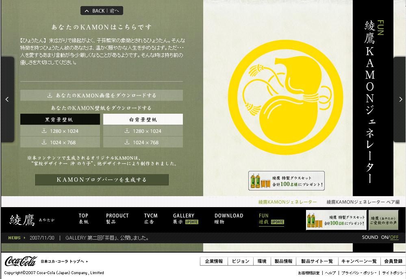Open the TVCM 広告 menu item

click(x=151, y=219)
